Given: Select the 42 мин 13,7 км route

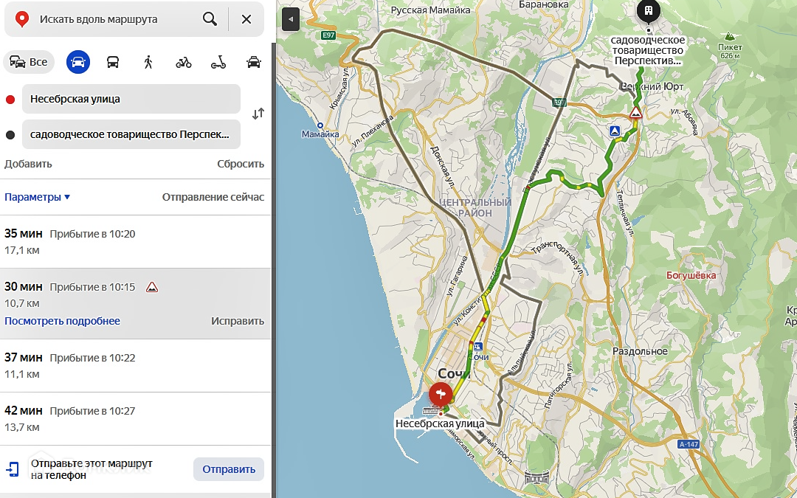Looking at the screenshot, I should (x=135, y=419).
